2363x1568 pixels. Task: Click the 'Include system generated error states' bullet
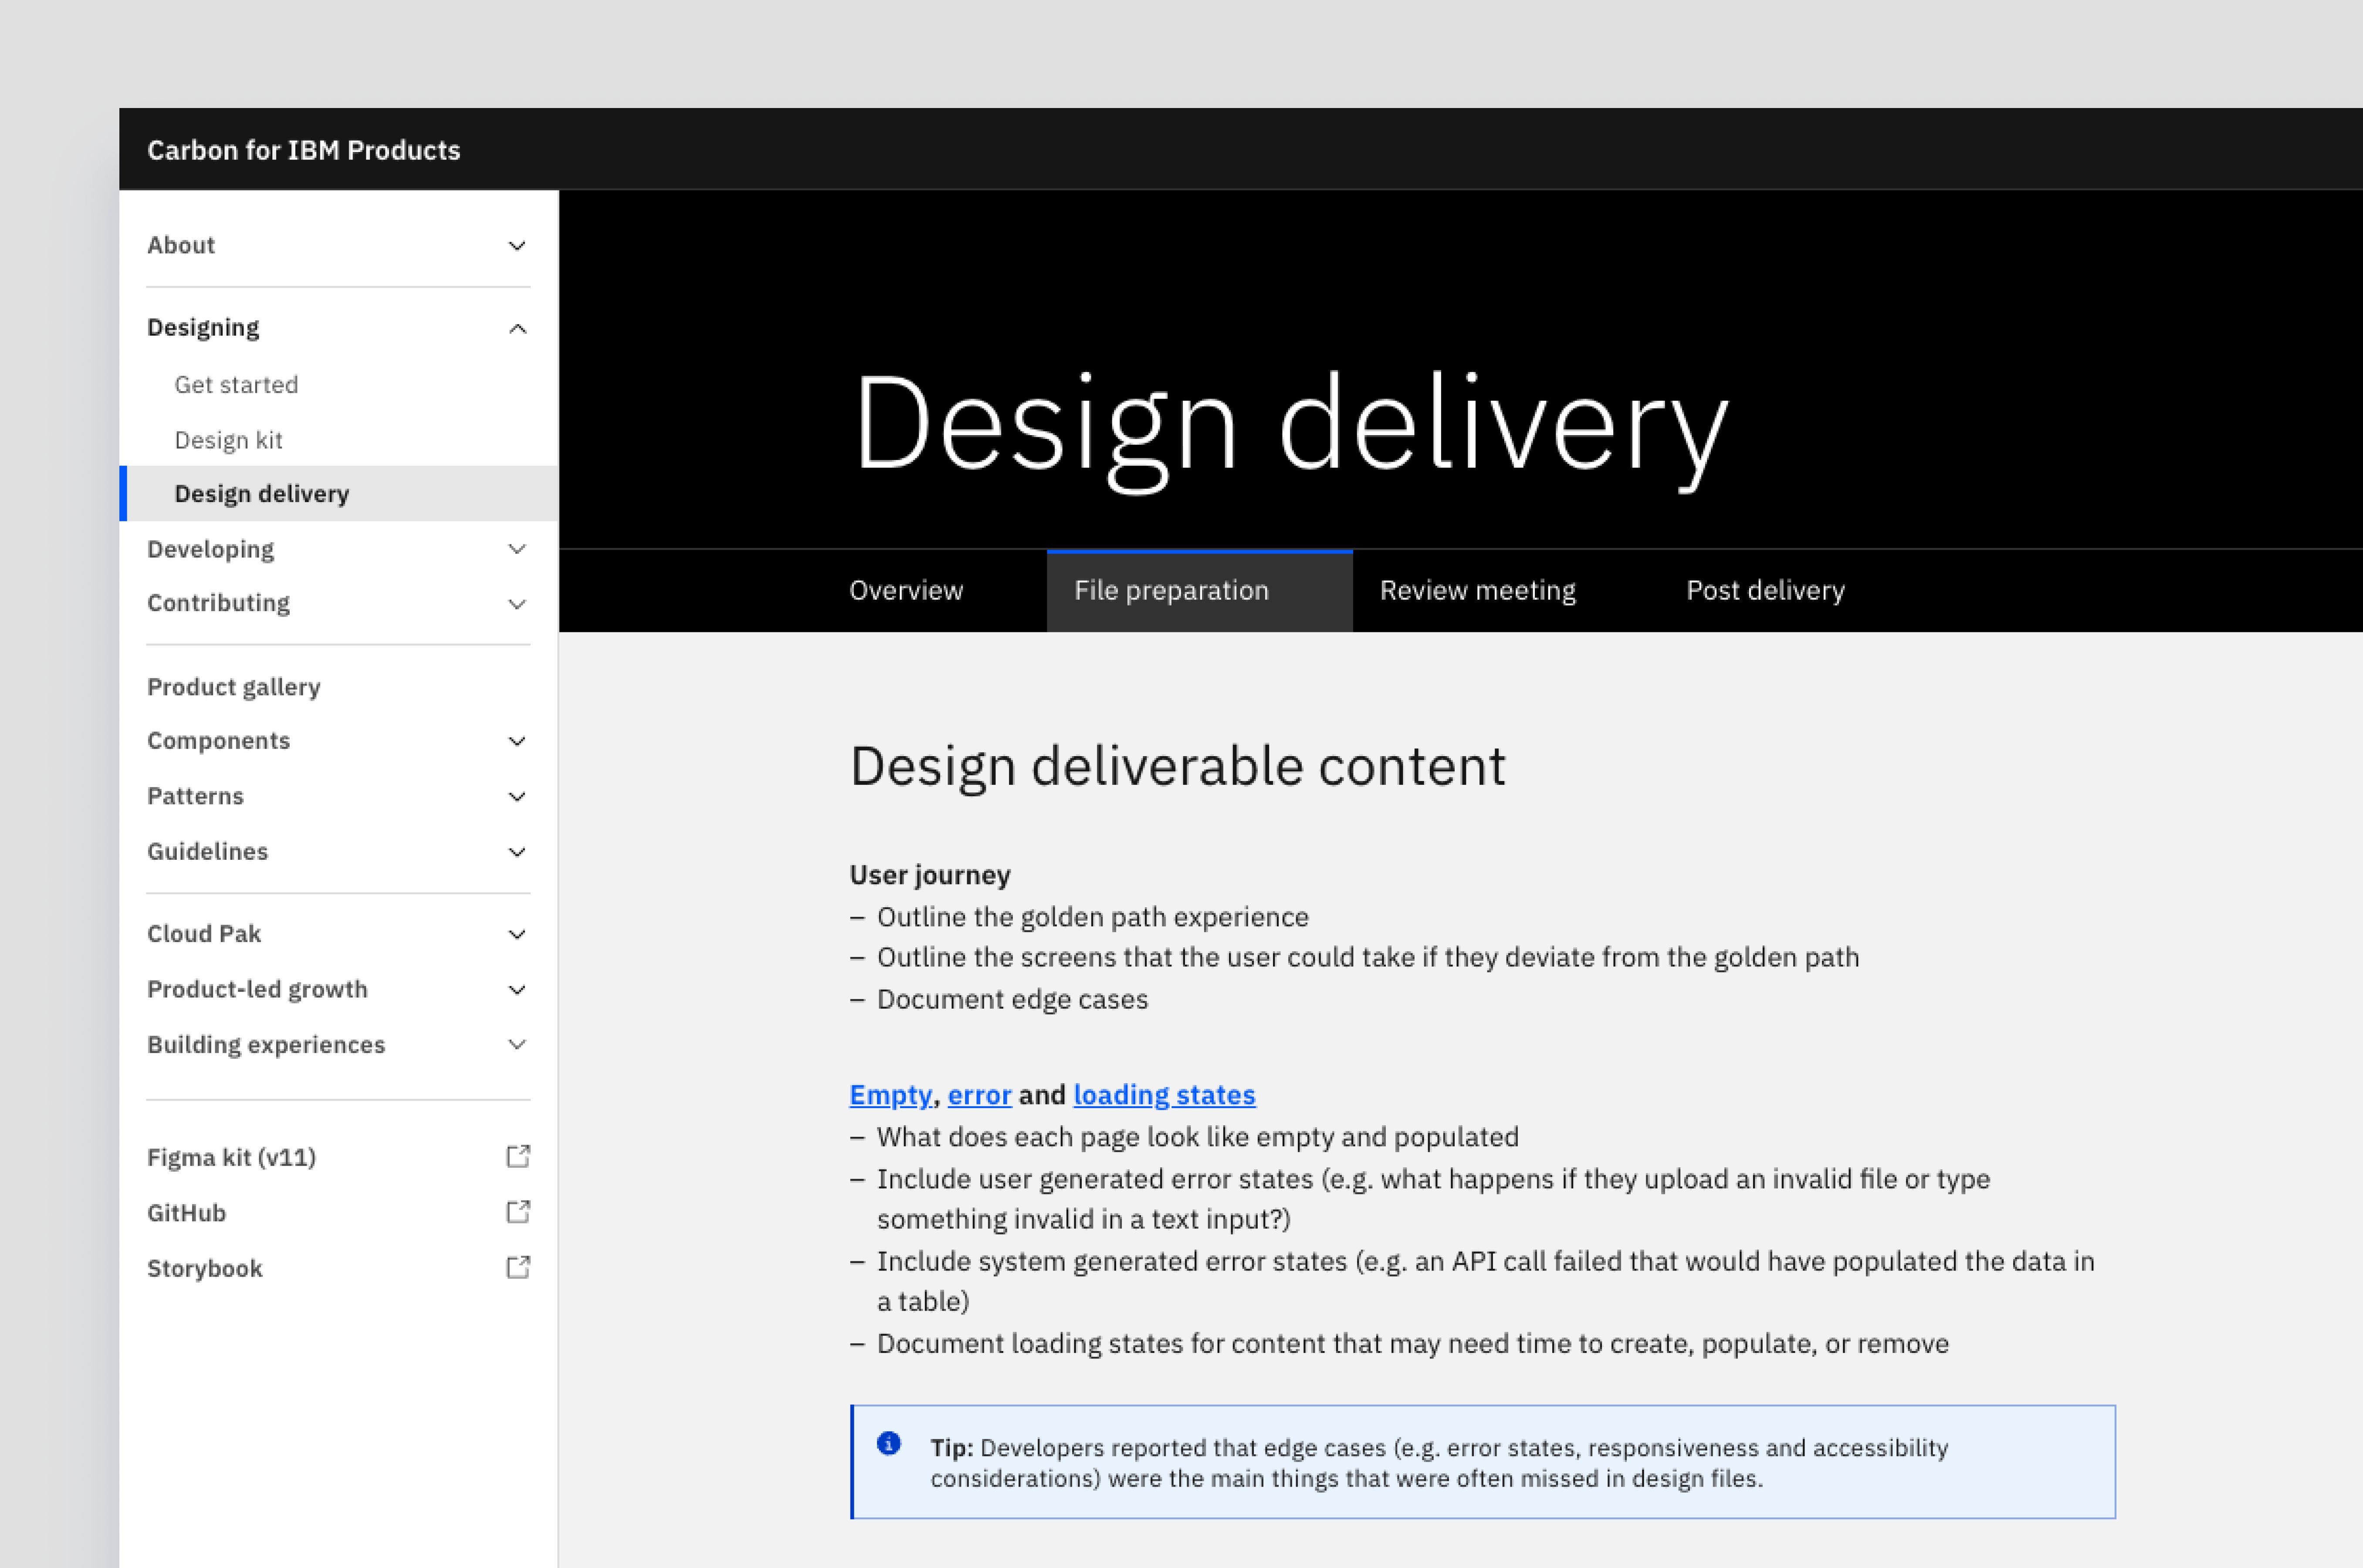pos(1486,1281)
